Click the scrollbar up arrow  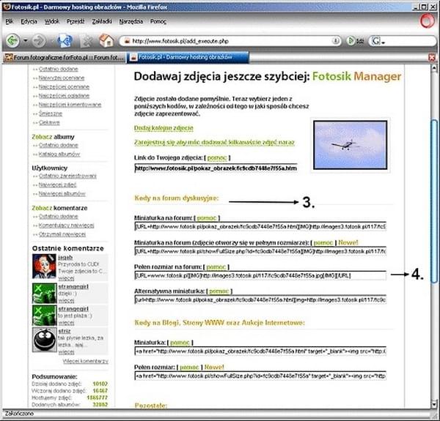434,67
